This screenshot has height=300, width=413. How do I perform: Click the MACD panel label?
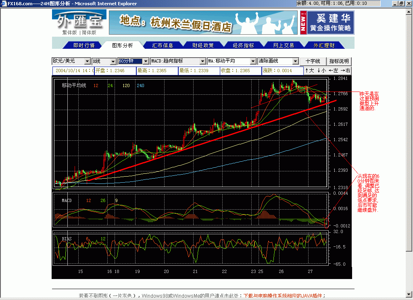tap(67, 200)
